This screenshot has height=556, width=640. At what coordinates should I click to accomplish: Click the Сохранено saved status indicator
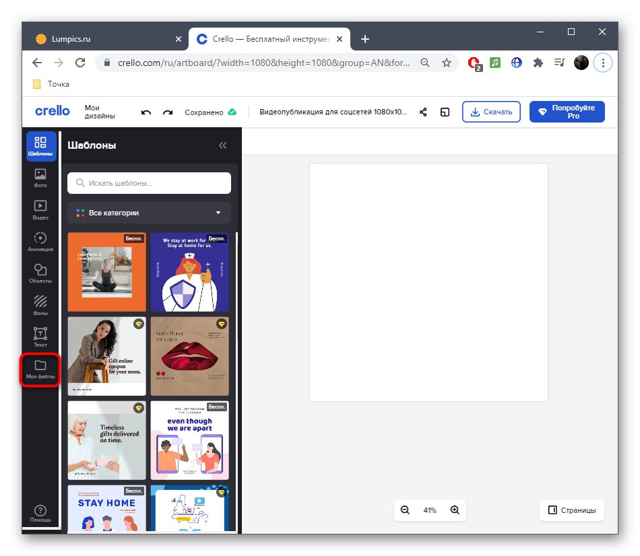pos(210,112)
